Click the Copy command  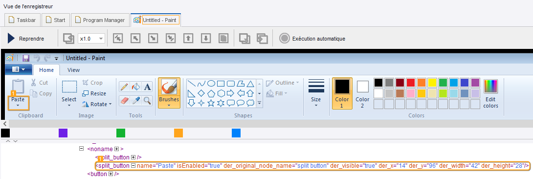(x=41, y=93)
